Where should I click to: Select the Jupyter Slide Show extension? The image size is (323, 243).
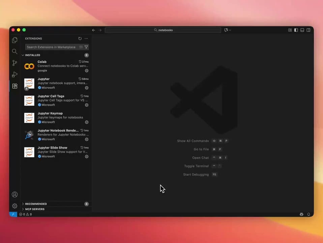point(56,152)
